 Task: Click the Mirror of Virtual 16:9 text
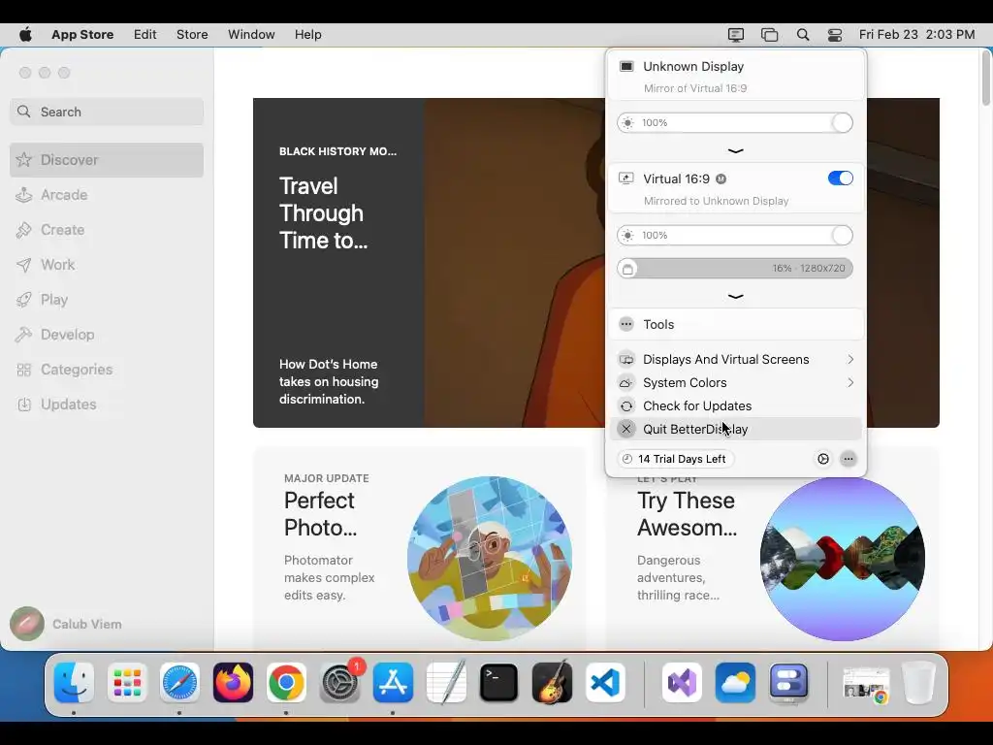pos(694,88)
